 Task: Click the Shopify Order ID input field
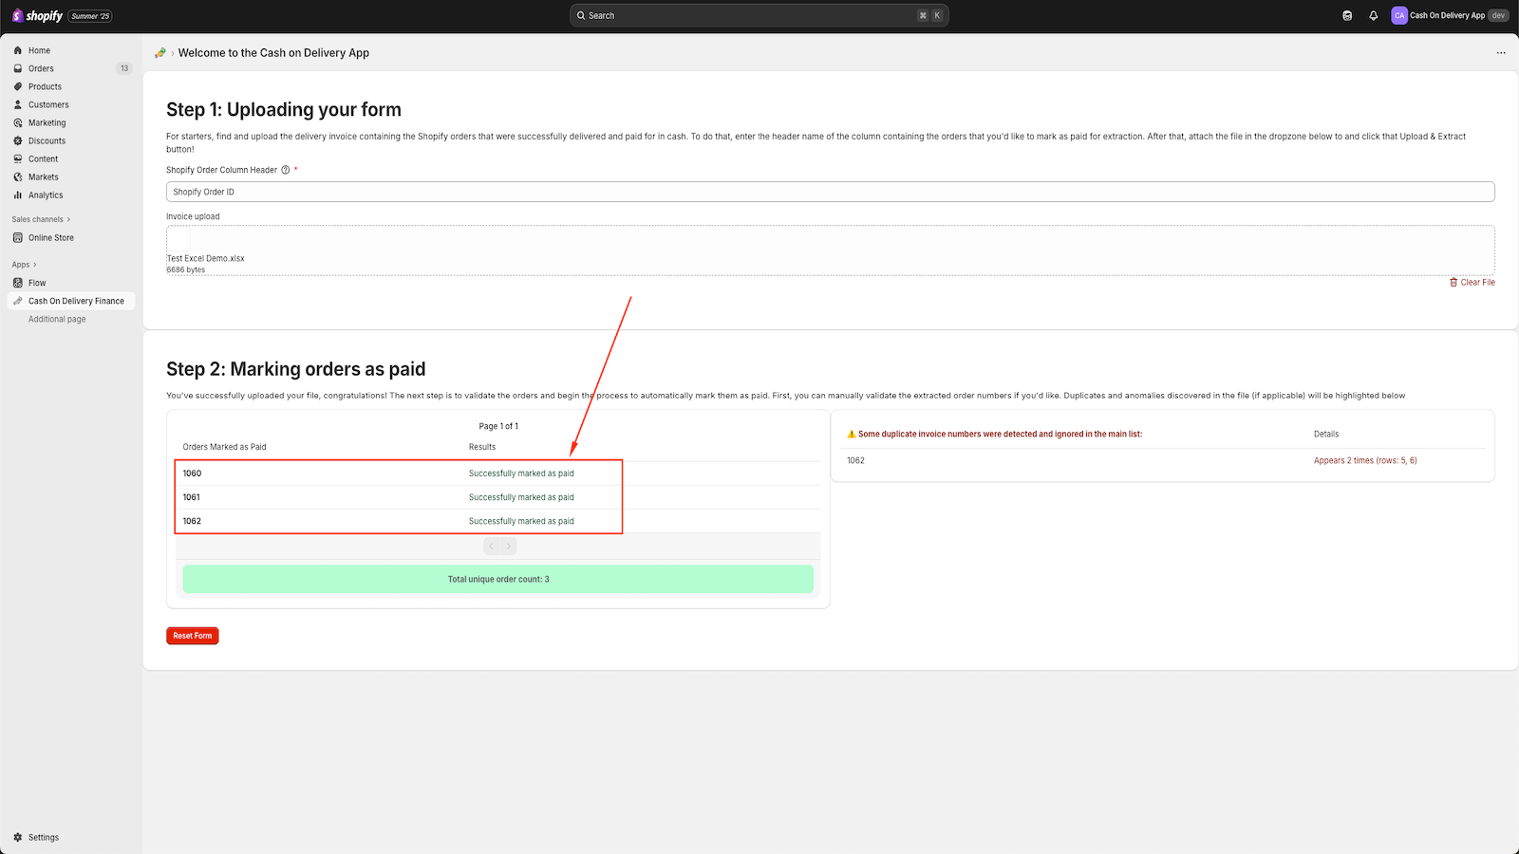click(831, 192)
